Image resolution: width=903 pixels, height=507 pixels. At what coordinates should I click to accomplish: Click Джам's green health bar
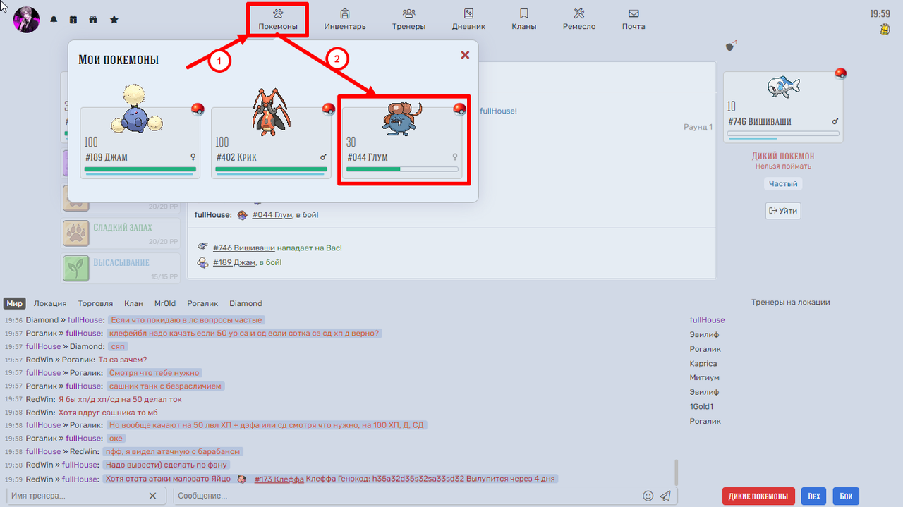pos(140,169)
